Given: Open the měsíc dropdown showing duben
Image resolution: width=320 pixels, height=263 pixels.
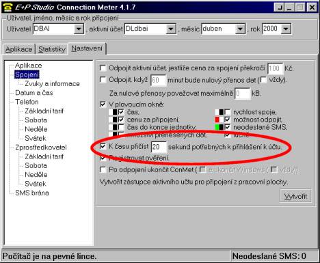Looking at the screenshot, I should coord(240,29).
